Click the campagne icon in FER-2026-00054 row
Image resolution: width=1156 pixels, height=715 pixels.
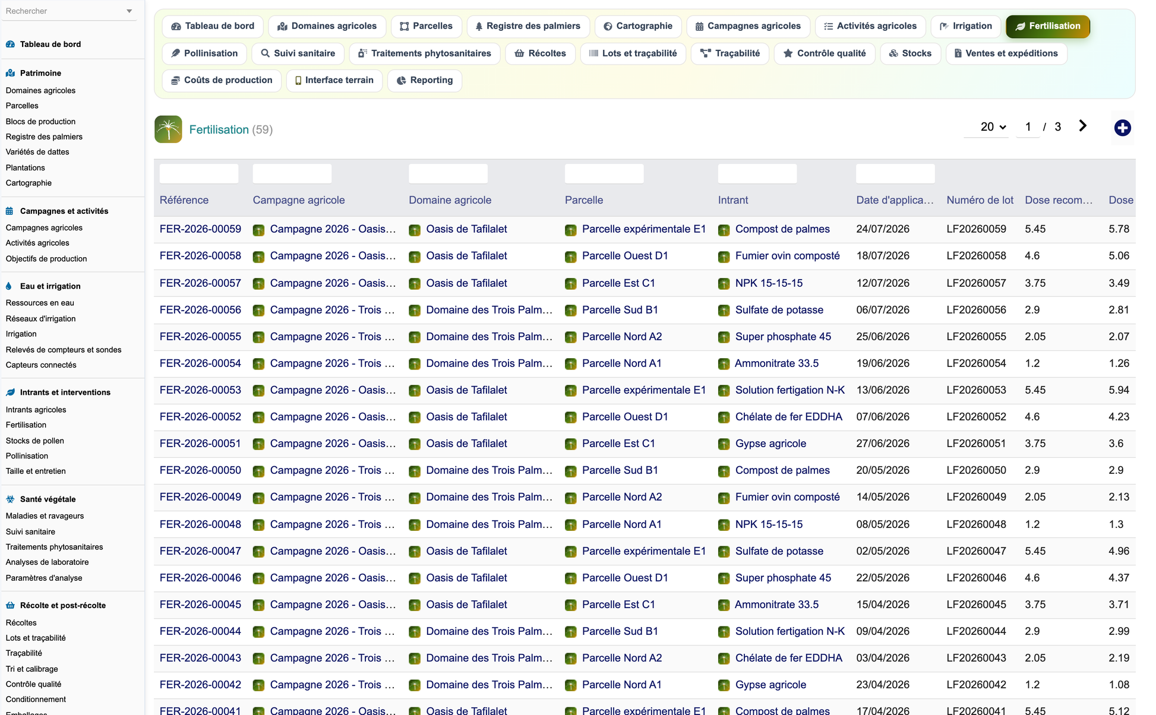pos(258,364)
